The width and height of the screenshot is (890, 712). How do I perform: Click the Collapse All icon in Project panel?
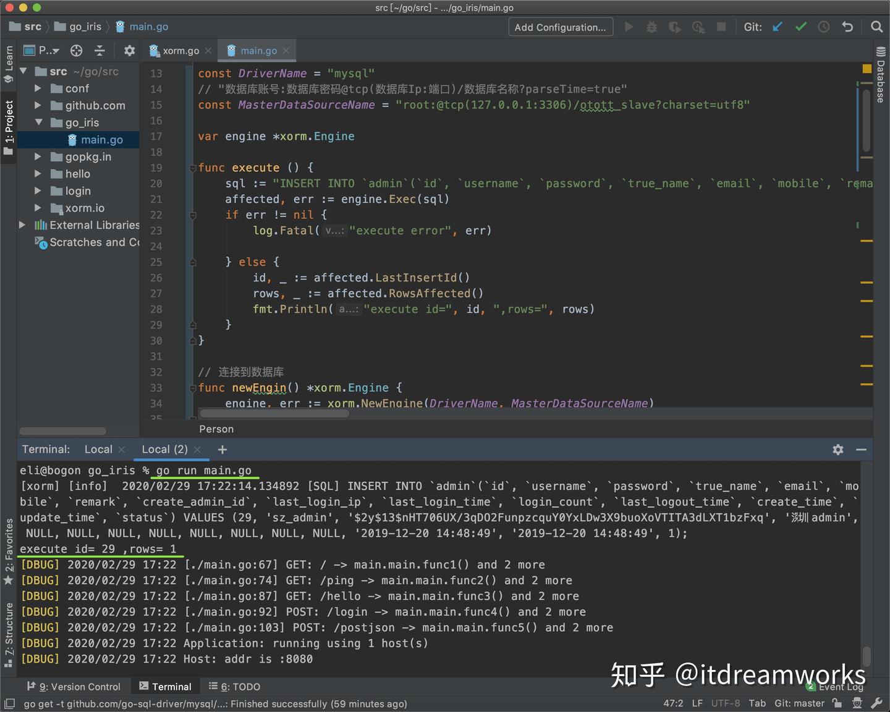(100, 51)
